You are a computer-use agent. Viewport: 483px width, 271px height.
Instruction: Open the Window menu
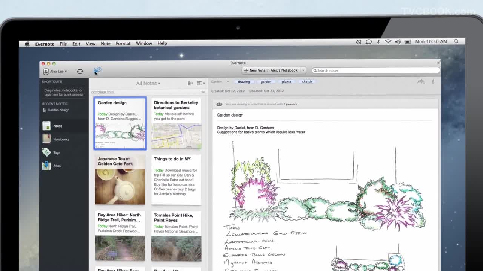coord(144,43)
